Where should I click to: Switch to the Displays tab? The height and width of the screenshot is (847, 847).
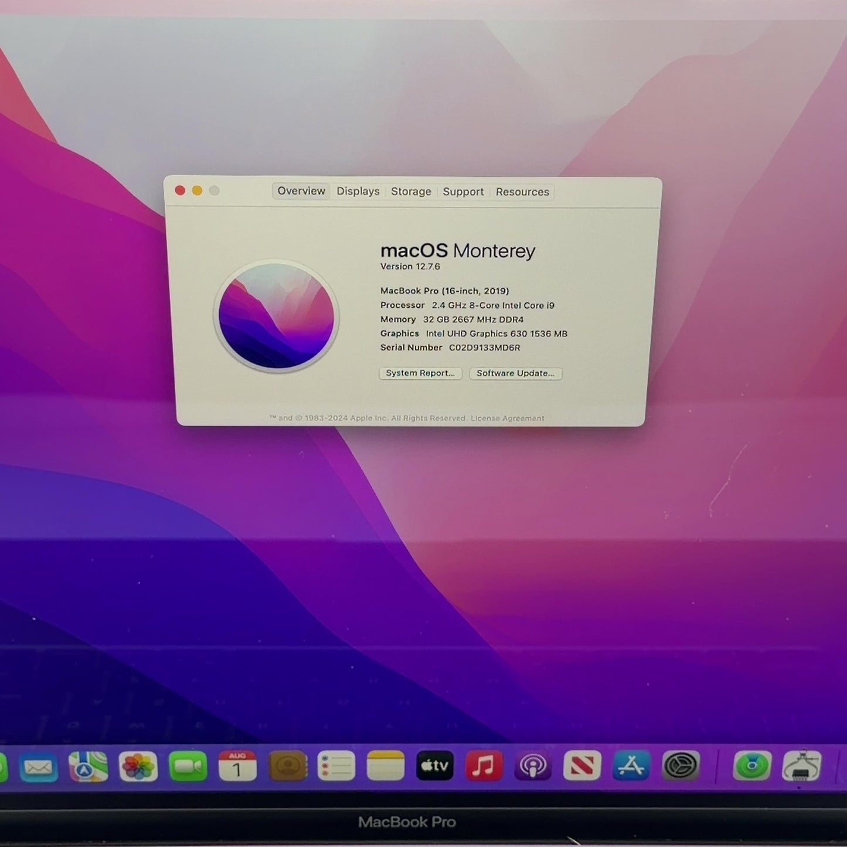pos(358,191)
